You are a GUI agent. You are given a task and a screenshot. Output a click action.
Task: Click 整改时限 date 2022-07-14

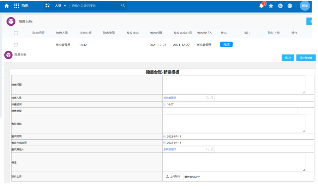click(174, 137)
